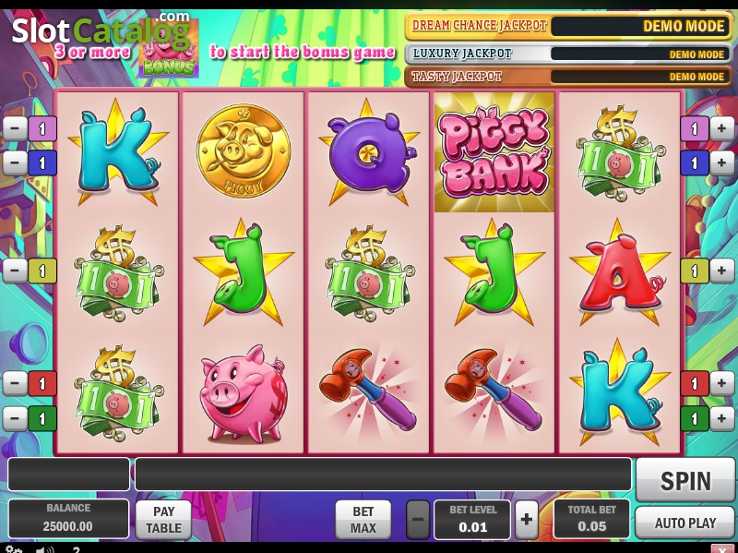Screen dimensions: 738x553
Task: Increase the green payline bet on right
Action: click(721, 418)
